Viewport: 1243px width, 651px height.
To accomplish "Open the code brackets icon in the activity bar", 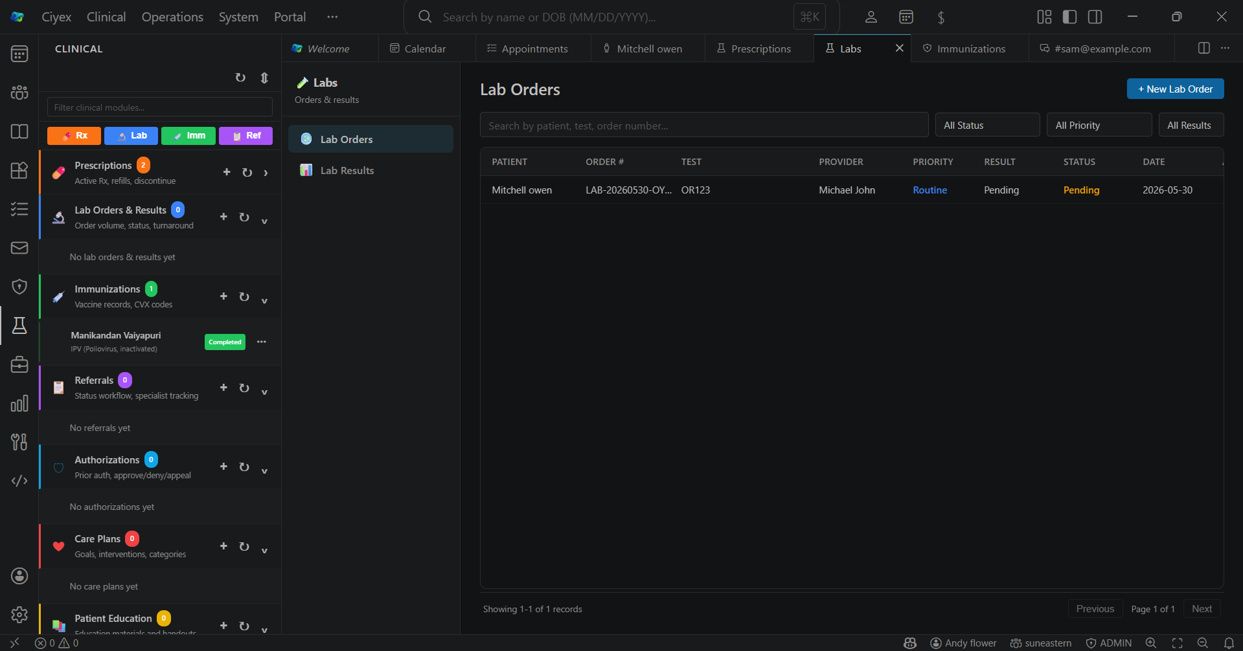I will pyautogui.click(x=19, y=481).
